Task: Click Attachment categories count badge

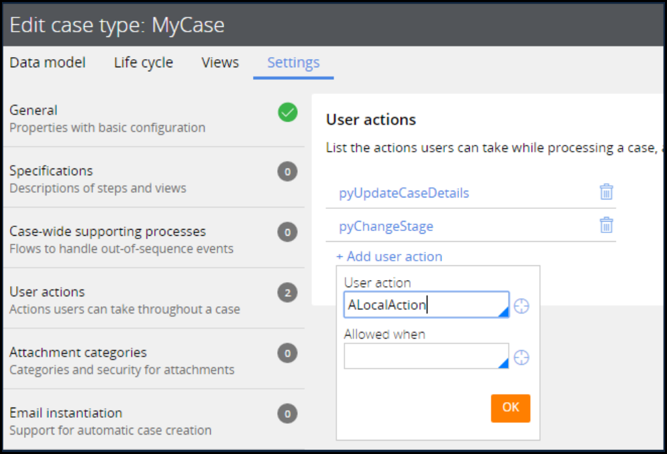Action: coord(287,353)
